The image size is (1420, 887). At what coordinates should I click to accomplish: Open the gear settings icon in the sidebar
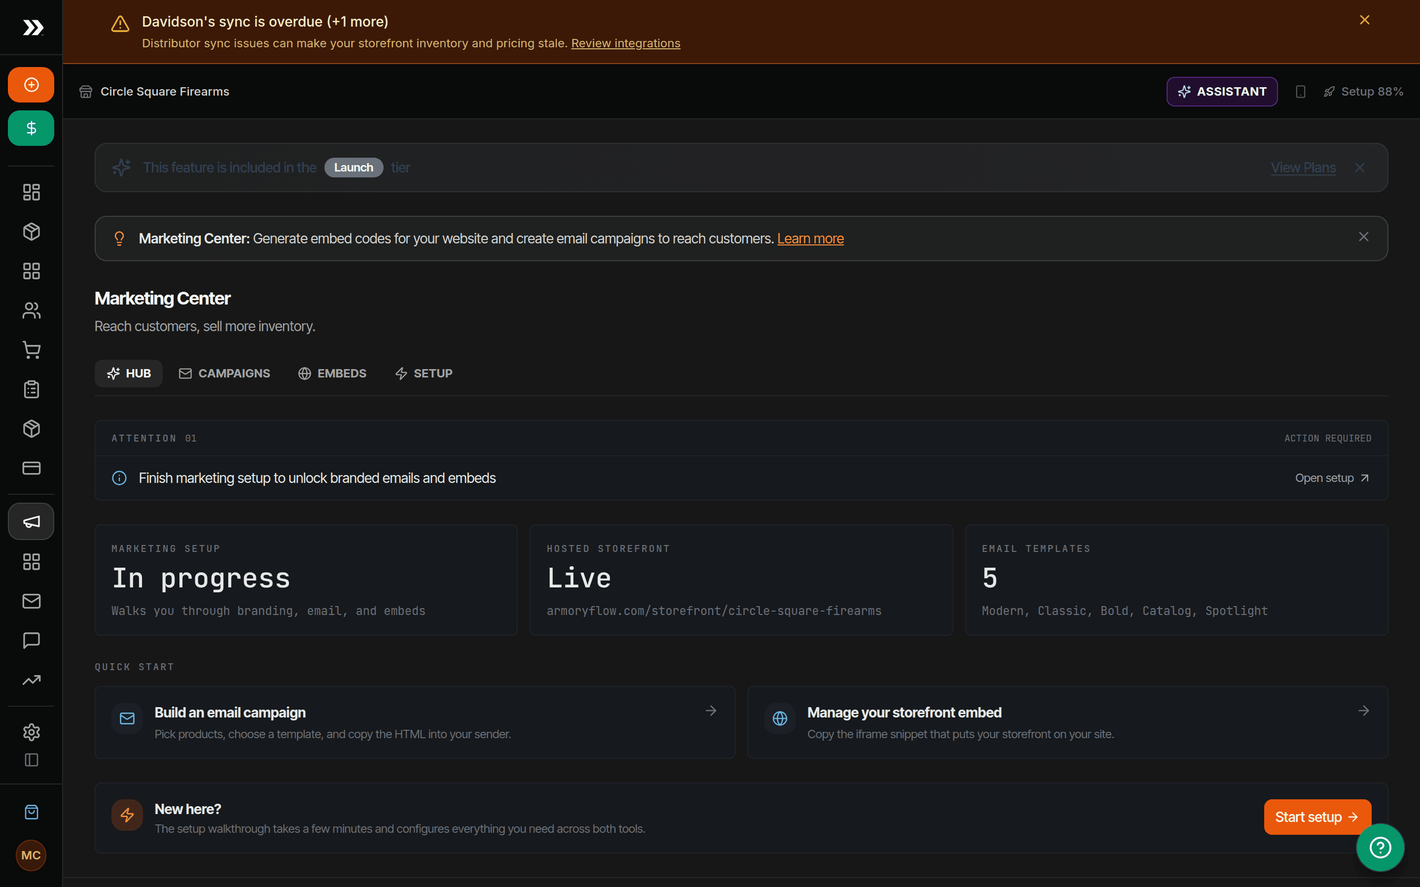(31, 732)
